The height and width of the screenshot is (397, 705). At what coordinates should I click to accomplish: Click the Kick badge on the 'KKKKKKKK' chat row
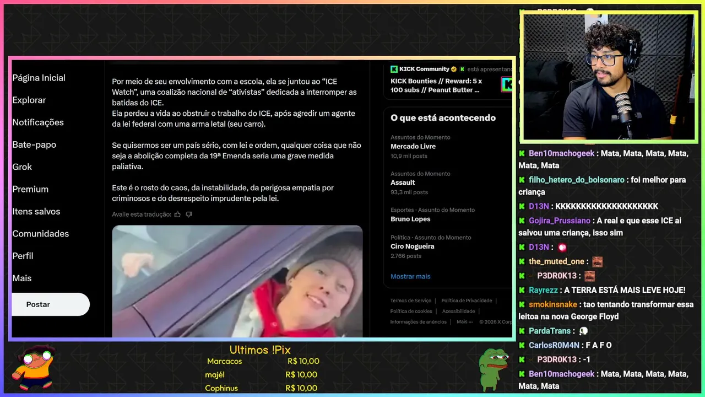522,206
